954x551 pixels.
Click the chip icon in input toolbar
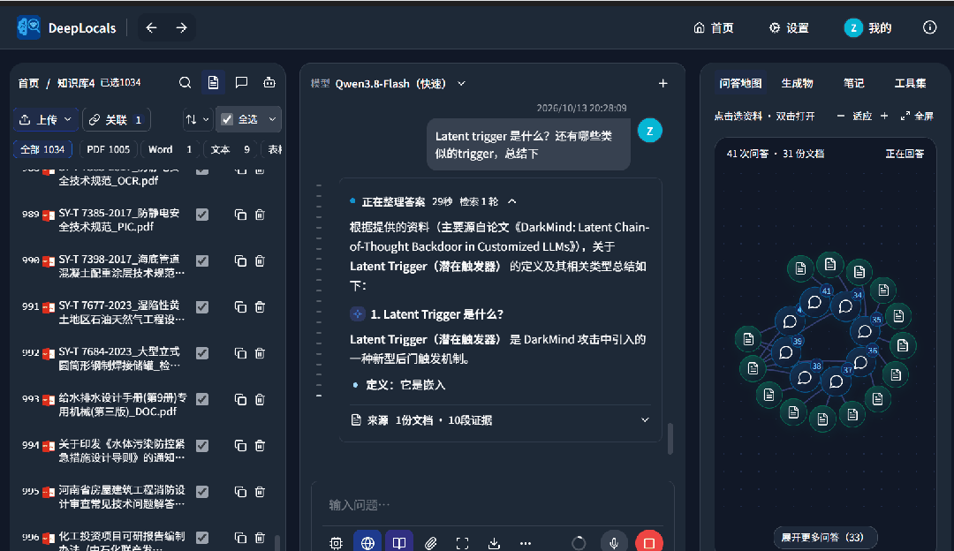click(336, 543)
